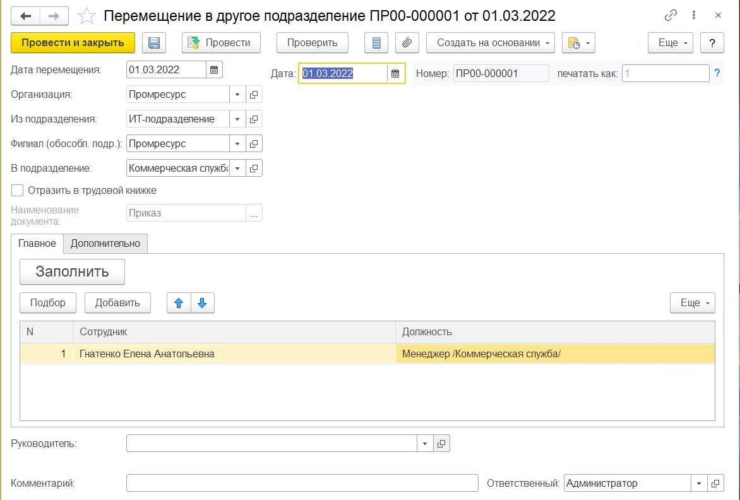Open calendar picker for Дата перемещения
The width and height of the screenshot is (740, 500).
click(x=214, y=70)
